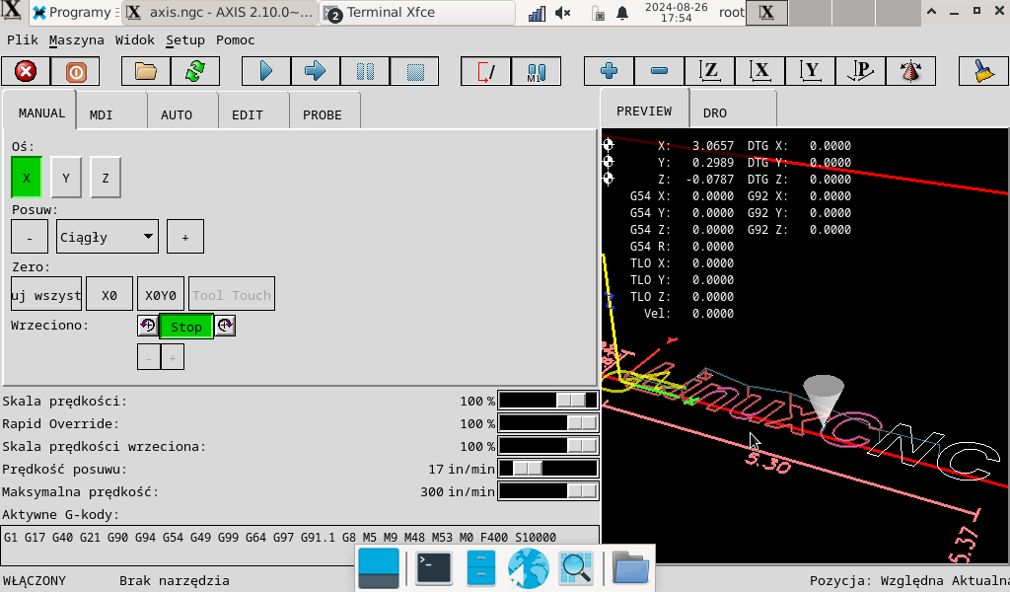This screenshot has height=592, width=1010.
Task: Open notifications bell icon
Action: coord(622,13)
